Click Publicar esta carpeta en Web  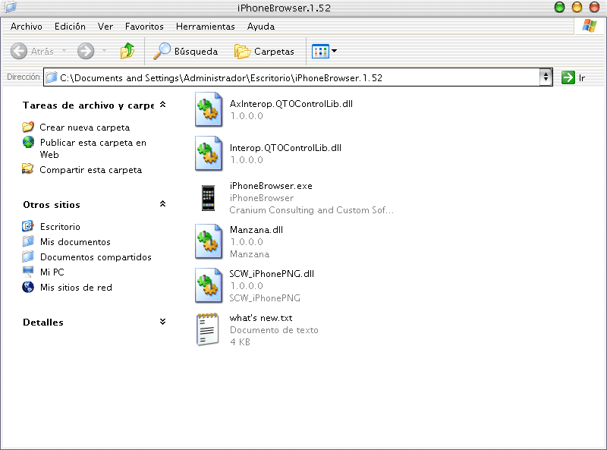click(93, 148)
